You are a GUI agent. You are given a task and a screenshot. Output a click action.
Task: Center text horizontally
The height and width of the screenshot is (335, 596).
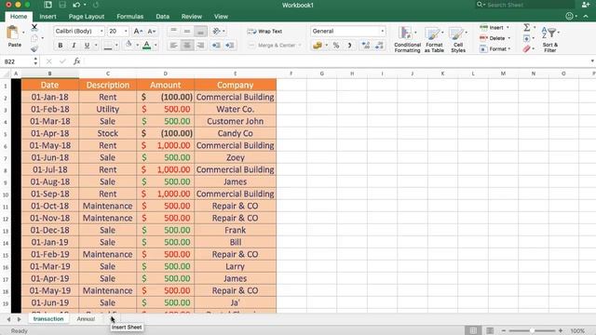187,46
